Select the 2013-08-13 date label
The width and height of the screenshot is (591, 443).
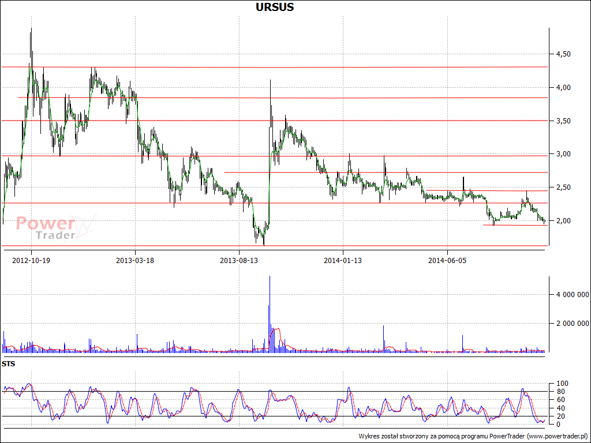tap(239, 261)
